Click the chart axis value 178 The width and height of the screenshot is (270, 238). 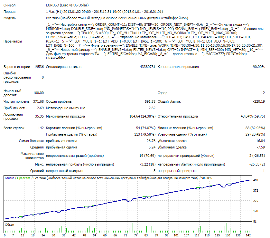[256, 211]
